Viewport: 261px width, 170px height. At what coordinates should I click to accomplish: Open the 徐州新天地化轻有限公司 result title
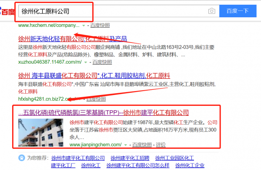pos(72,39)
